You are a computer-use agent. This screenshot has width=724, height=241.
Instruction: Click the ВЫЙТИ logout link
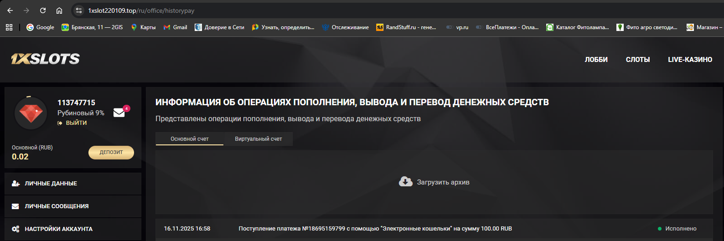click(76, 123)
